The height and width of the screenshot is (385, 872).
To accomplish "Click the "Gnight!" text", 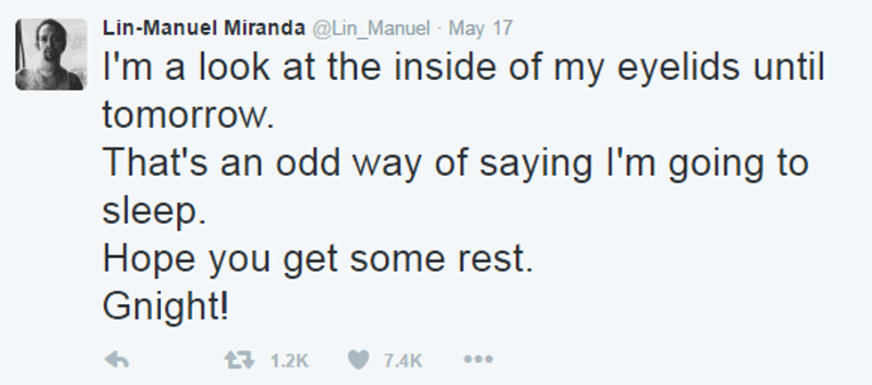I will (166, 308).
